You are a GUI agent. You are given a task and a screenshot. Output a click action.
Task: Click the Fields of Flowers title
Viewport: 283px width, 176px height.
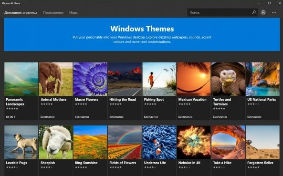(x=123, y=163)
